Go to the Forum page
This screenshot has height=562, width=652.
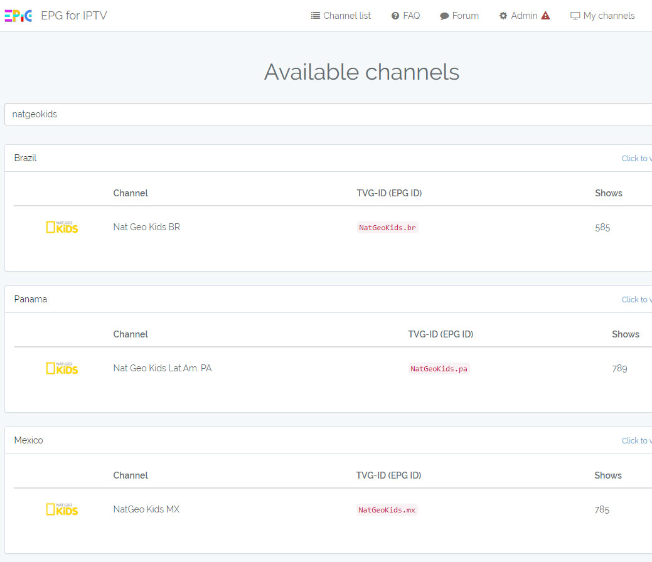pos(459,16)
